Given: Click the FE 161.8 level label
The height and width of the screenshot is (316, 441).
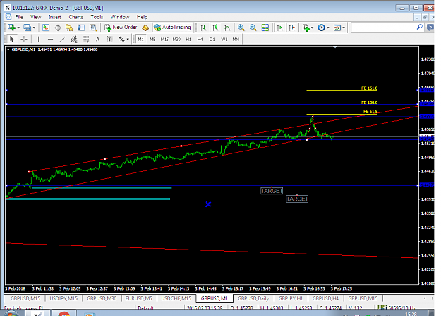Looking at the screenshot, I should click(x=369, y=88).
